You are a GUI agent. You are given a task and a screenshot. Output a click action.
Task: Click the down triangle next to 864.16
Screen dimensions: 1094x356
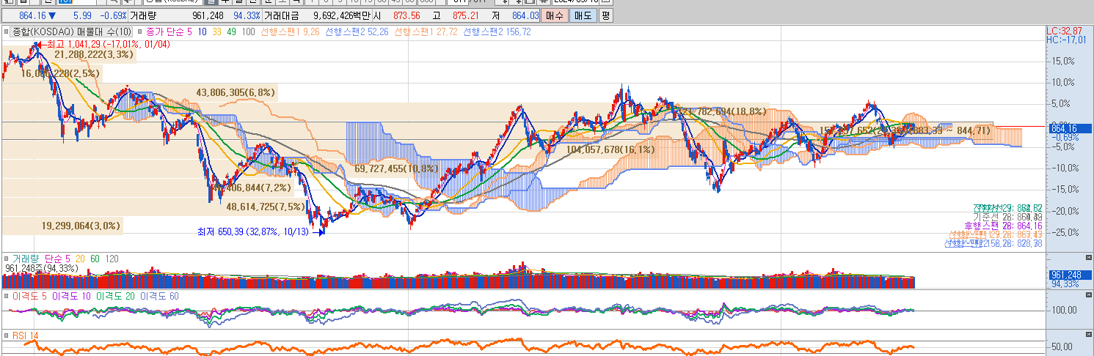[x=52, y=15]
